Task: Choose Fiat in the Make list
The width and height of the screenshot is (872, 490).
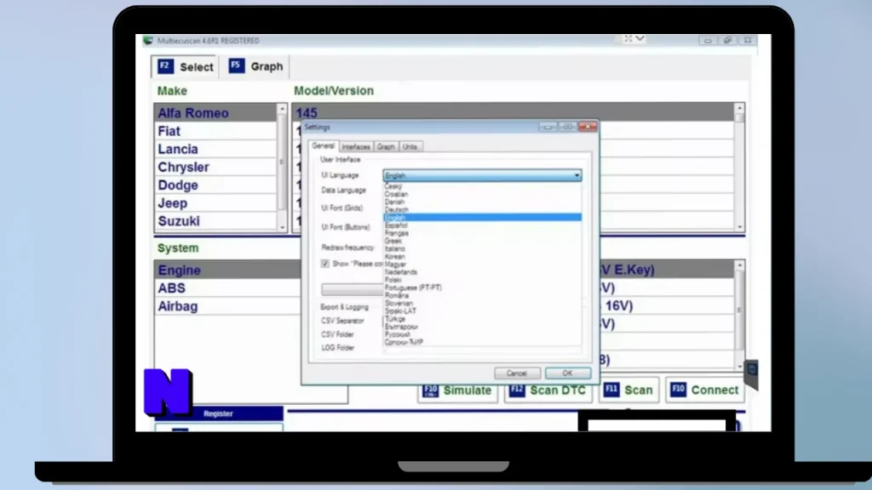Action: coord(215,131)
